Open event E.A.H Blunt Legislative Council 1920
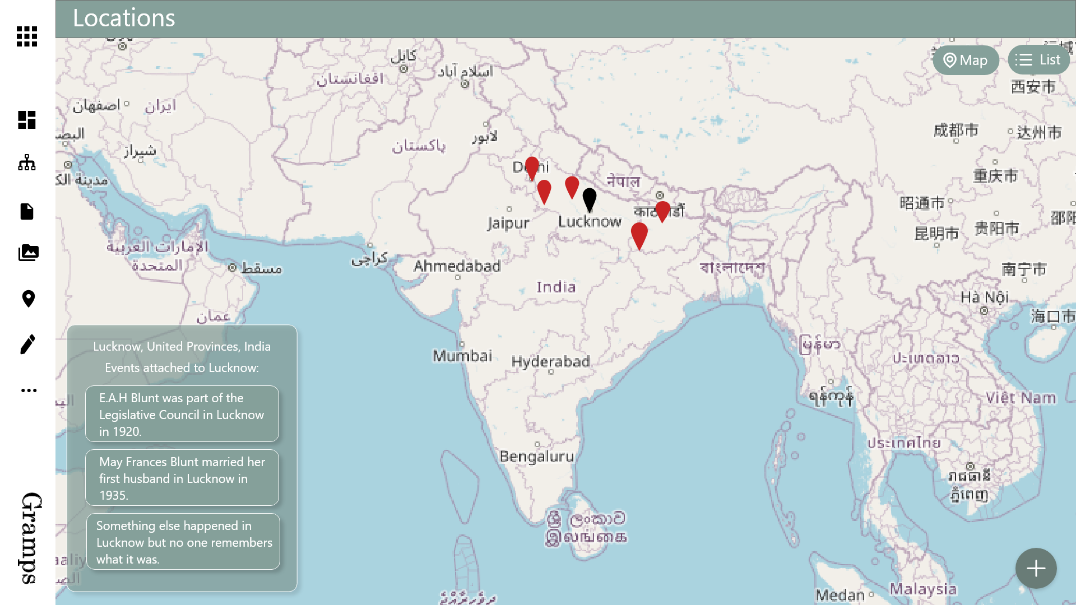Image resolution: width=1076 pixels, height=605 pixels. [182, 414]
